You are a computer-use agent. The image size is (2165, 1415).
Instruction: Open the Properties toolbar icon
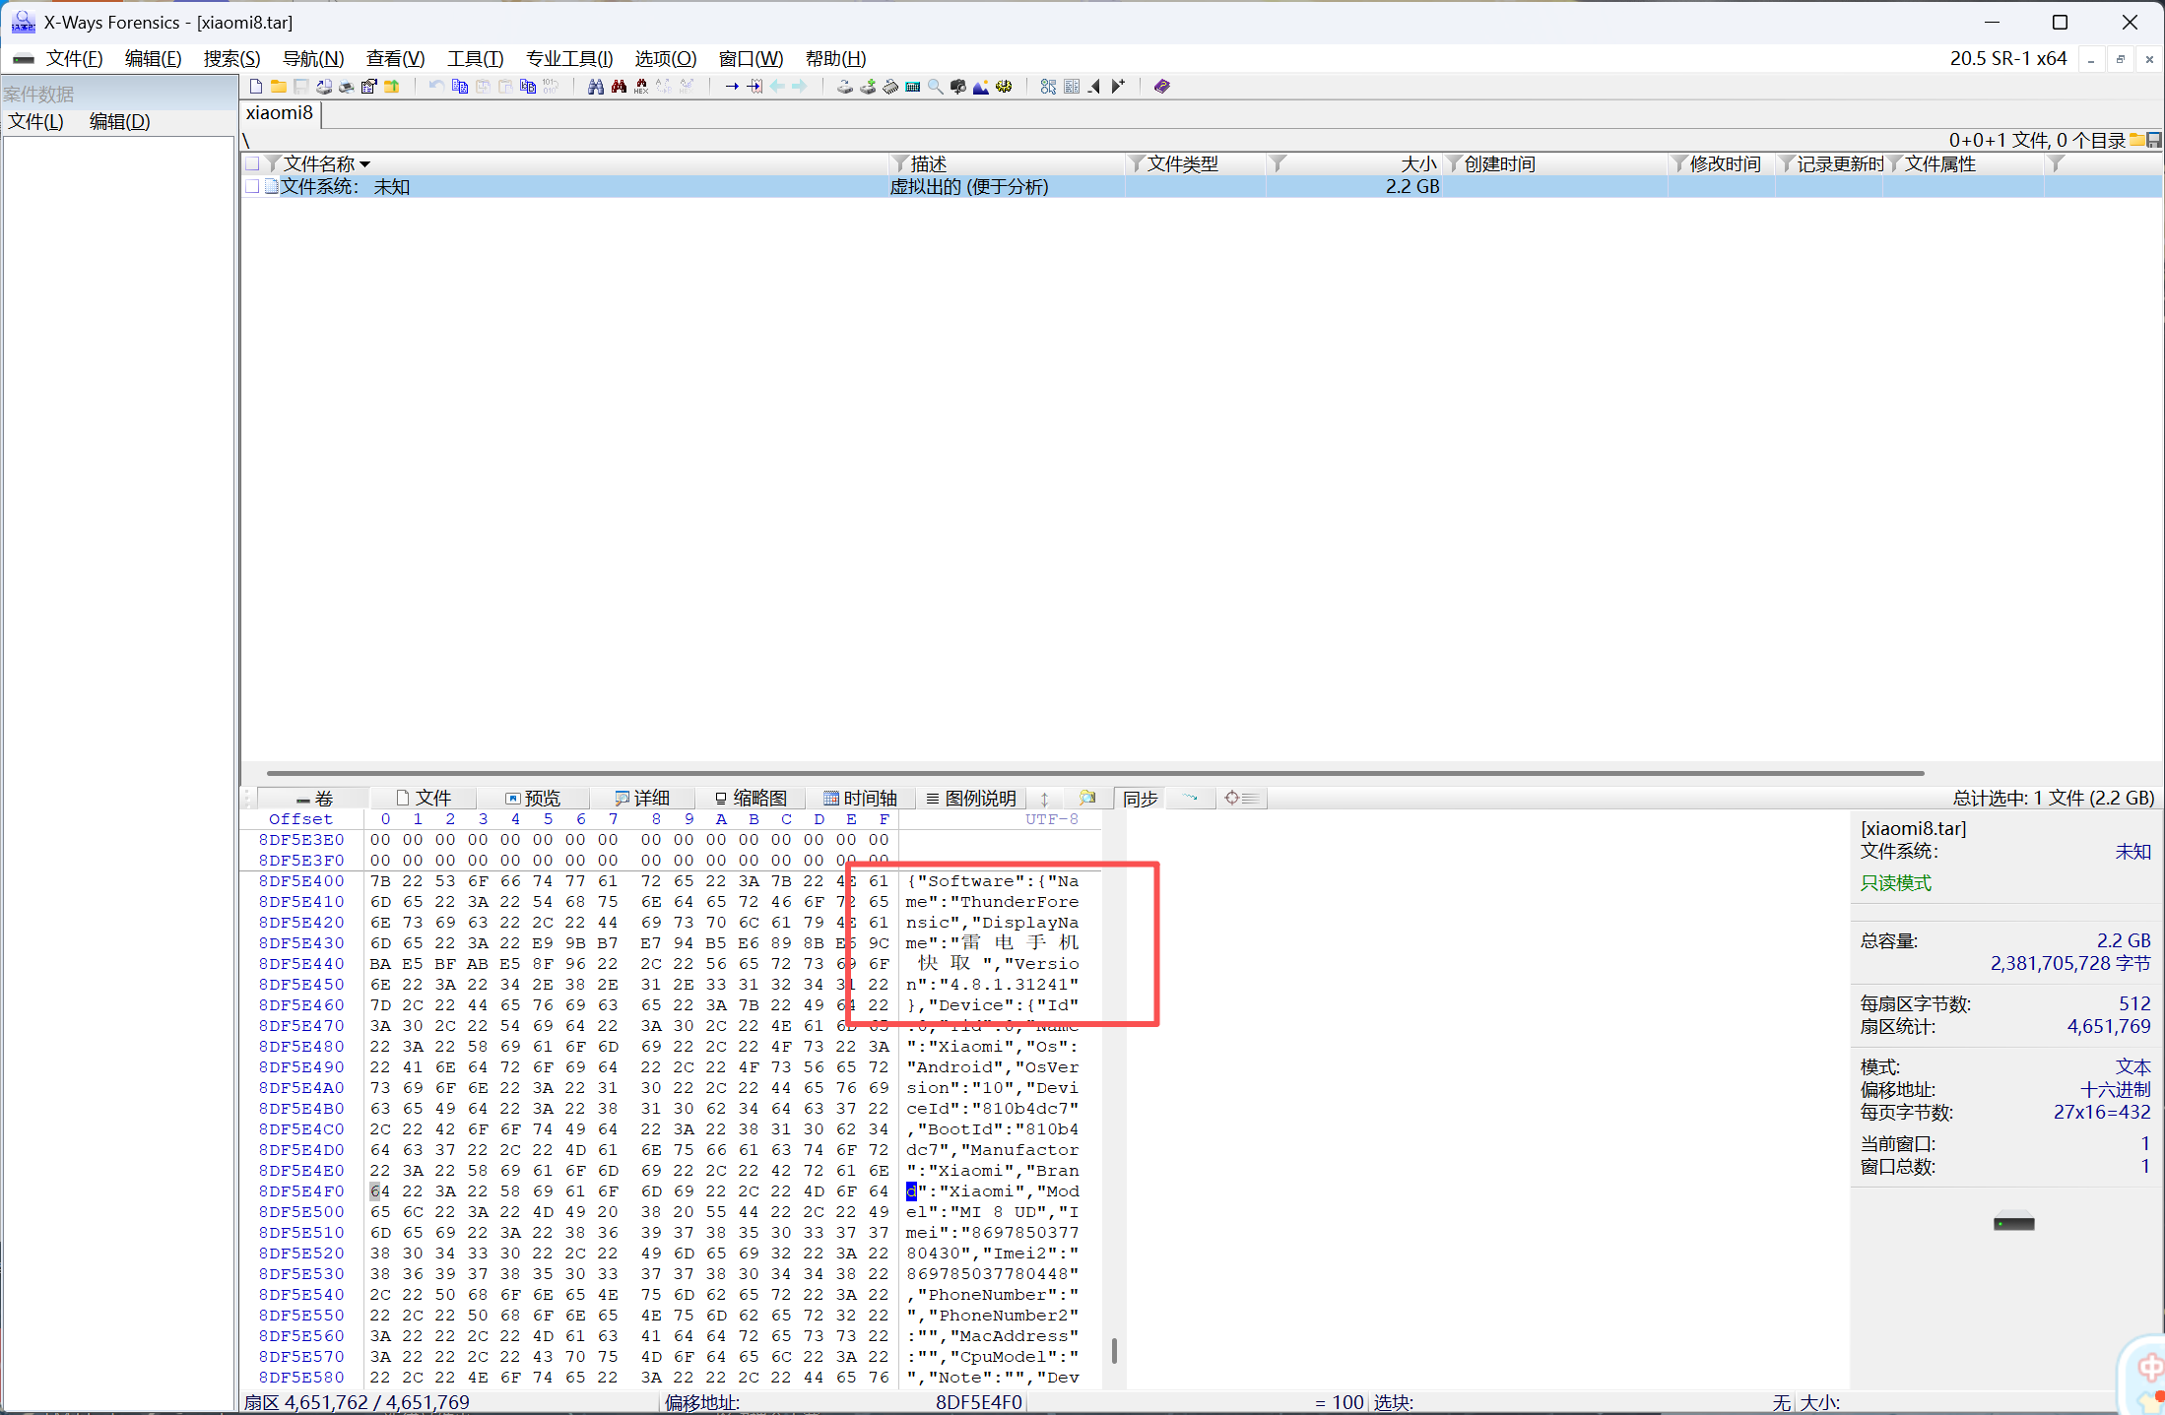368,87
